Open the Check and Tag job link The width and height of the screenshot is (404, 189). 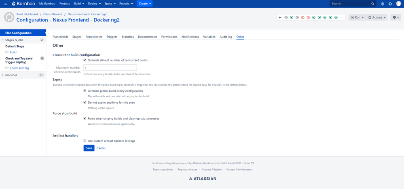coord(19,68)
